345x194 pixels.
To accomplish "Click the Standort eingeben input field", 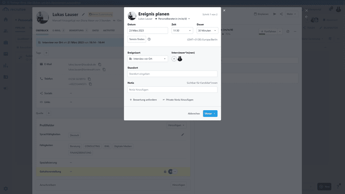I will pyautogui.click(x=172, y=74).
